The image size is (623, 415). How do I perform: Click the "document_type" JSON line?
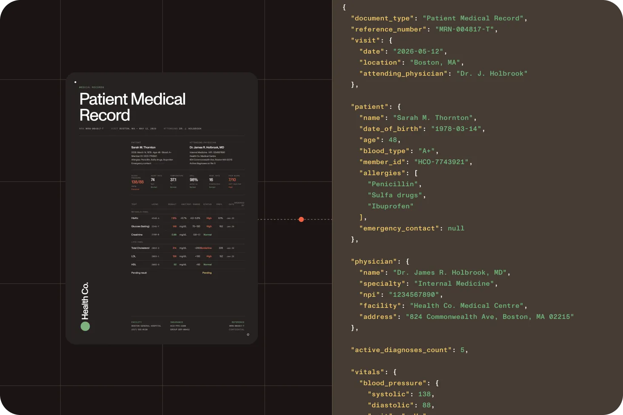pyautogui.click(x=439, y=18)
